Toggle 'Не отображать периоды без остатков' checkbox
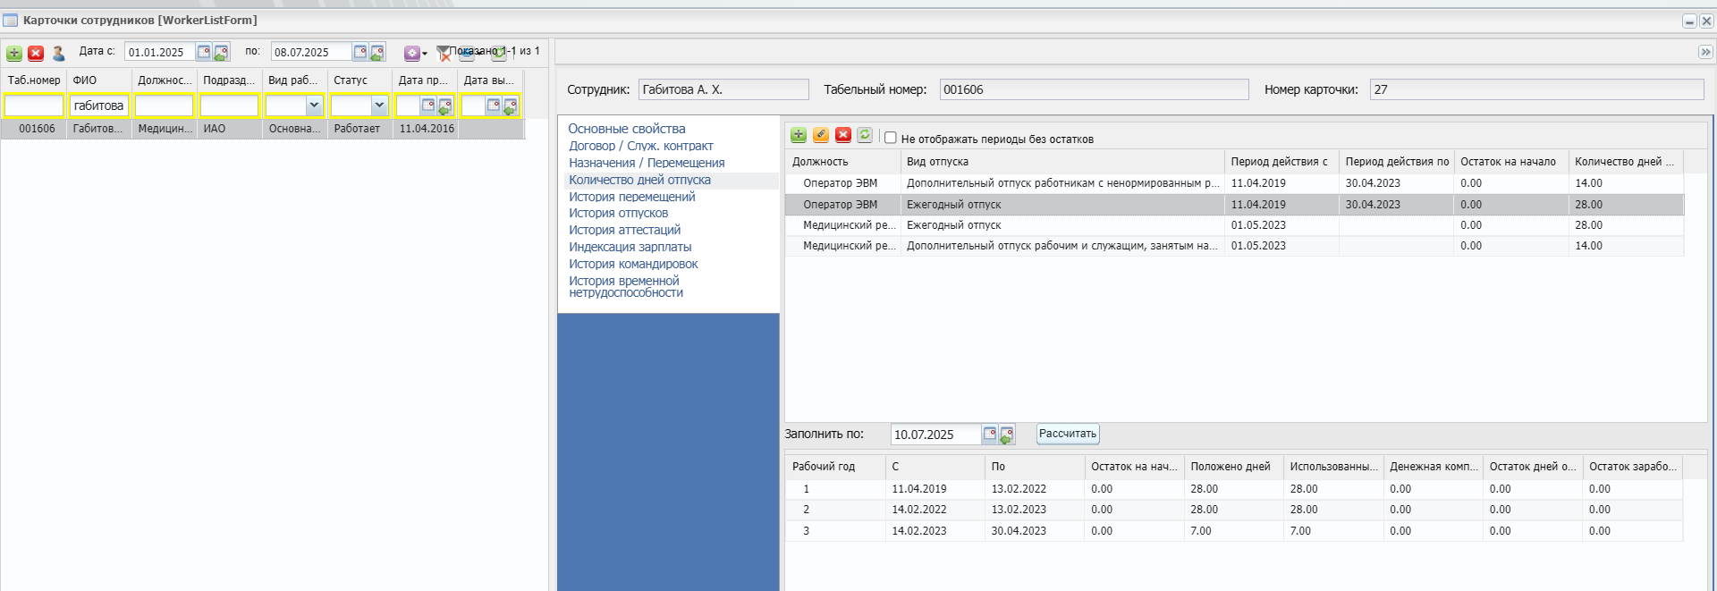Screen dimensions: 1717x591 pyautogui.click(x=891, y=138)
